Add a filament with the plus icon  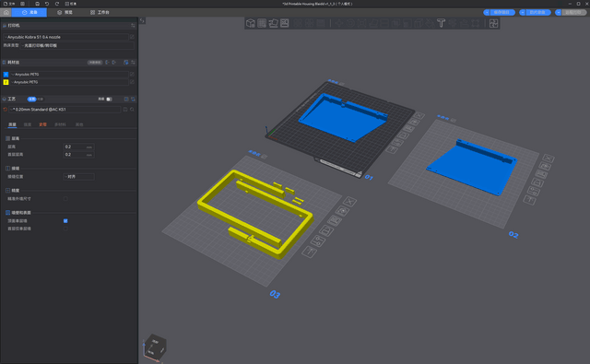(x=114, y=63)
